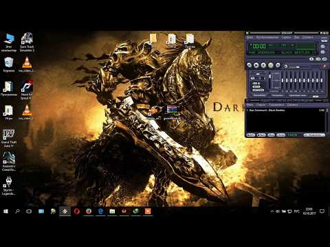Open the Справка menu in Winamp main window
This screenshot has width=330, height=247.
point(307,37)
